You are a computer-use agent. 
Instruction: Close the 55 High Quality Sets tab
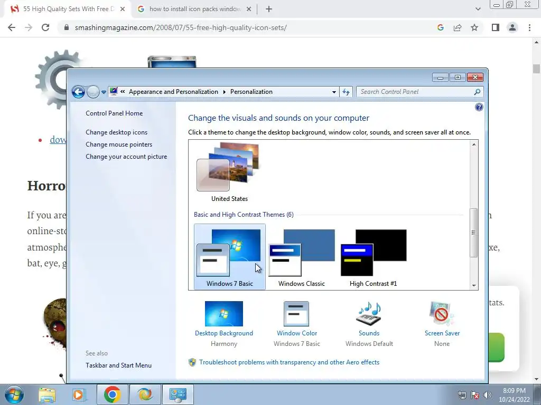[x=123, y=9]
